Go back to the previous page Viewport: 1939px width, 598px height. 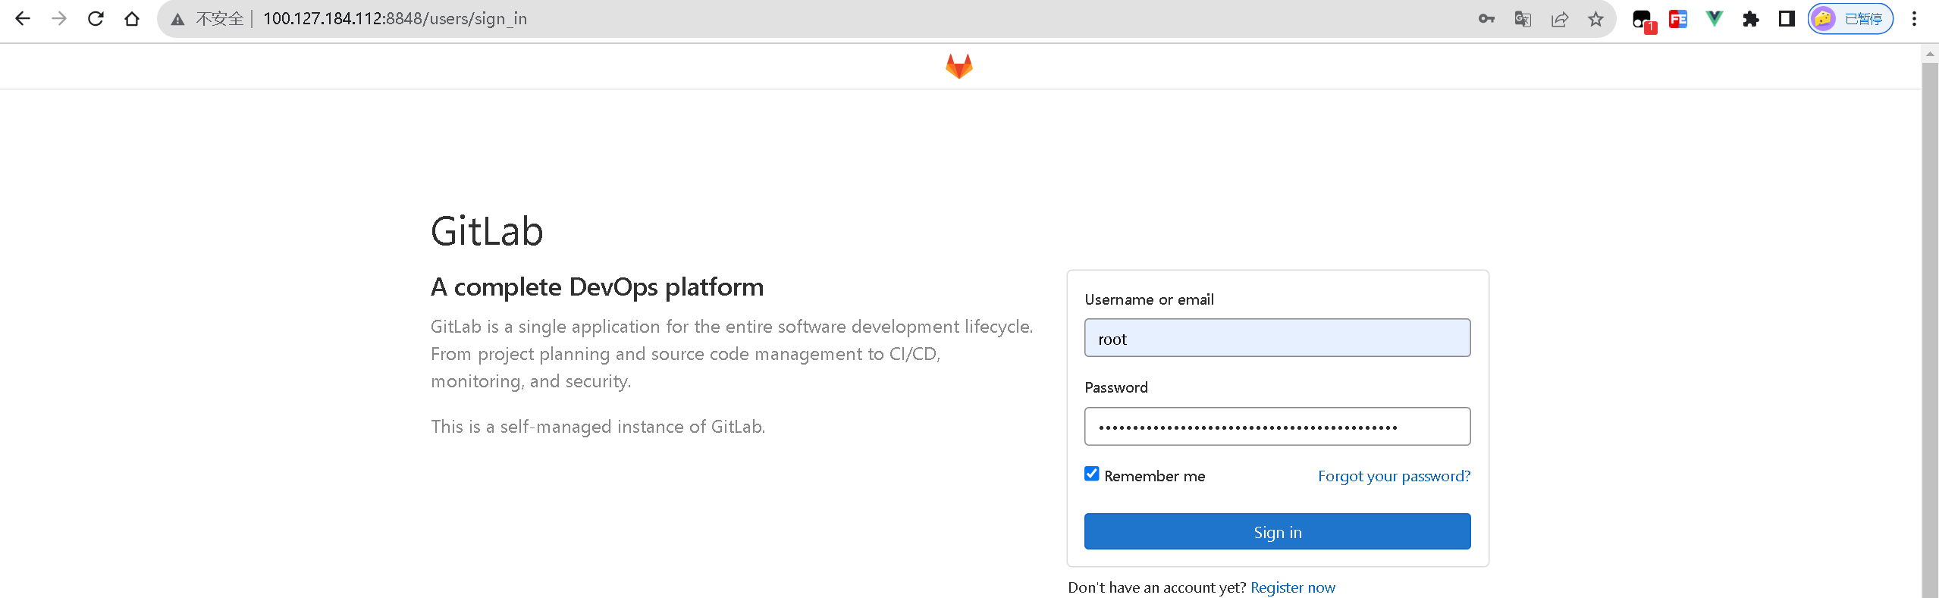click(23, 19)
